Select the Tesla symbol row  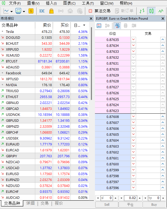click(44, 32)
